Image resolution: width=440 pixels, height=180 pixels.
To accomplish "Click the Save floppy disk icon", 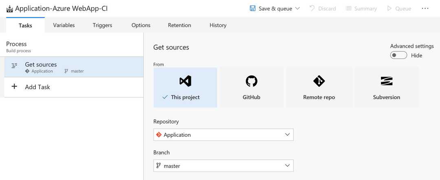I will [x=253, y=9].
